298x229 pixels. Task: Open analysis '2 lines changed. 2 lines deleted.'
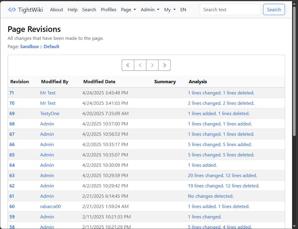coord(221,103)
